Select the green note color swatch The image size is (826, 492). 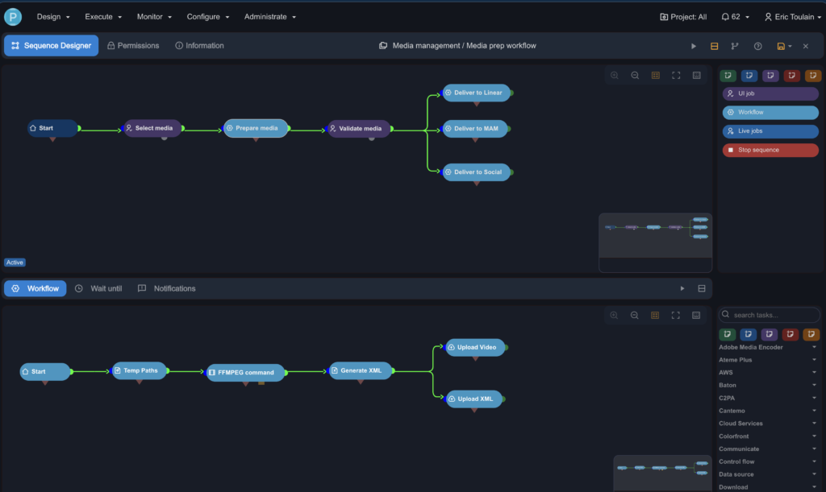pyautogui.click(x=728, y=76)
